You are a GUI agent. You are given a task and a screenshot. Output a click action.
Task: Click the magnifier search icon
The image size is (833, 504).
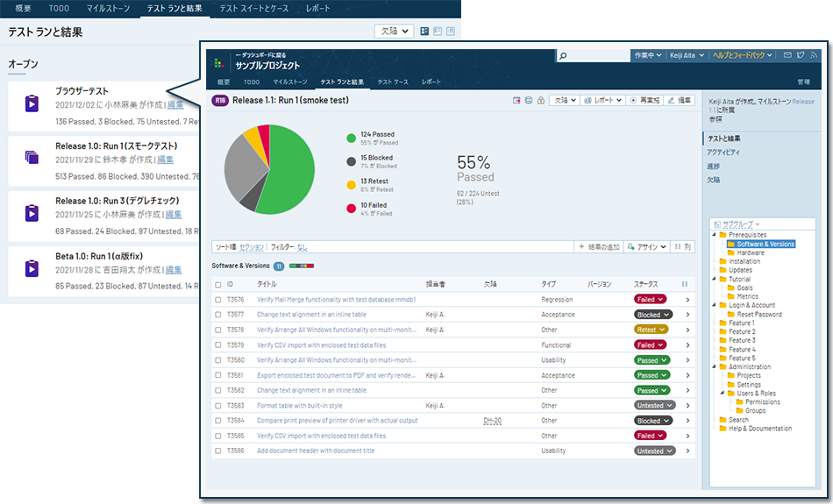click(x=563, y=55)
